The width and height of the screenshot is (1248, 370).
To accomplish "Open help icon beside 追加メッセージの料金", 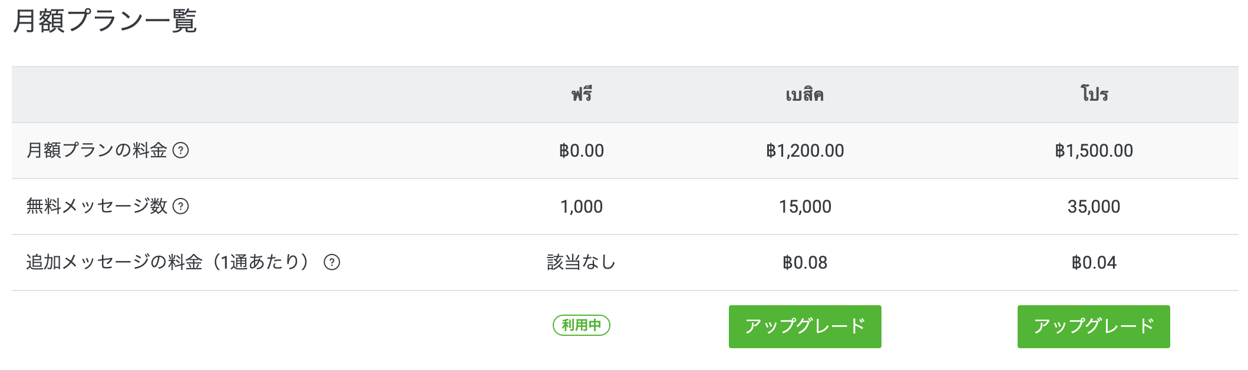I will (x=332, y=263).
